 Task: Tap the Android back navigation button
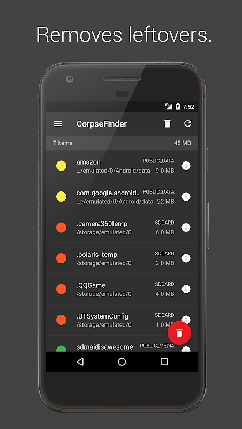[80, 361]
